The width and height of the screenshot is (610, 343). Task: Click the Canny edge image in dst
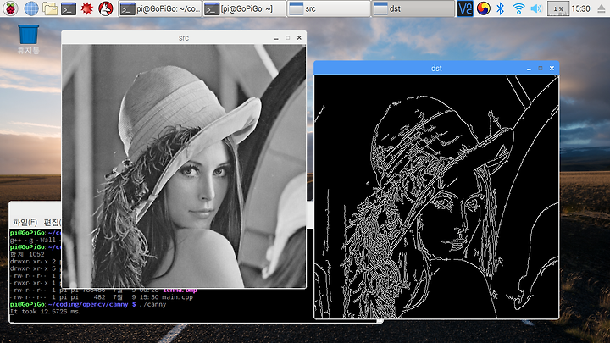pos(436,196)
